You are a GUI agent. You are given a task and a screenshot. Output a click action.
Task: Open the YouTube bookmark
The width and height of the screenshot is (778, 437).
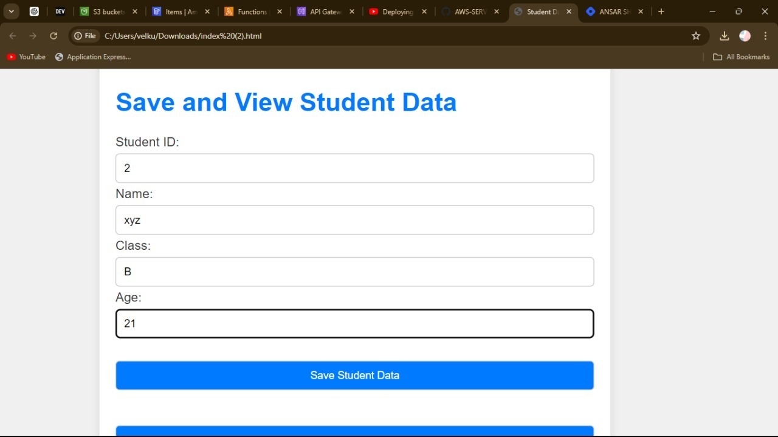coord(26,57)
